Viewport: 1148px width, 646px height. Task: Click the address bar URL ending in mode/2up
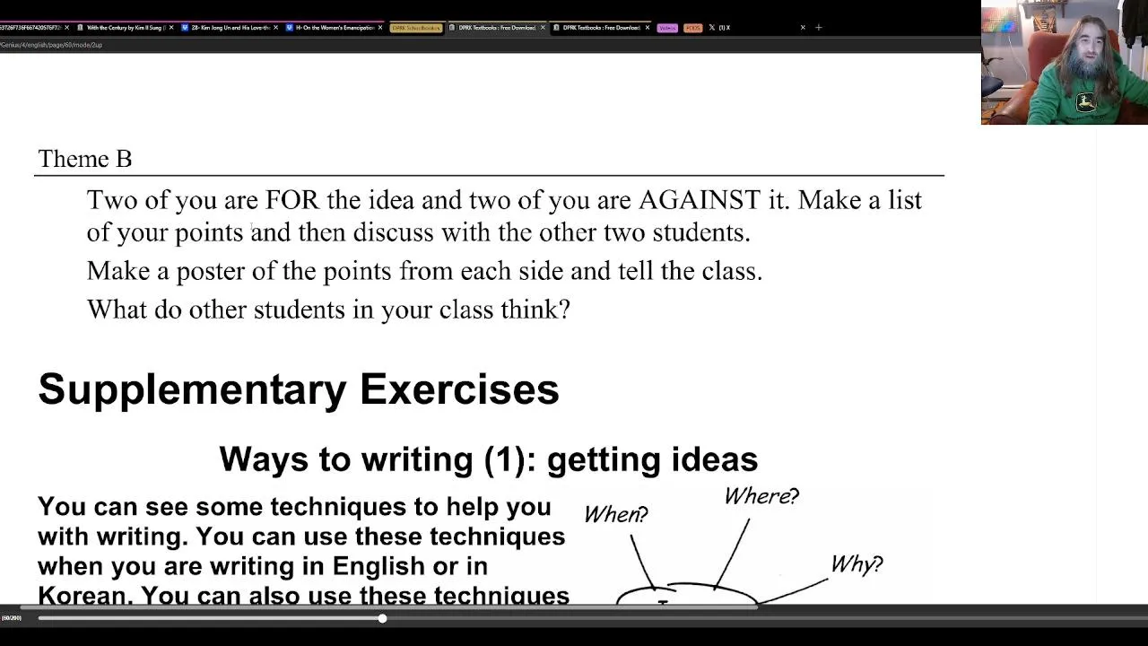[x=51, y=44]
